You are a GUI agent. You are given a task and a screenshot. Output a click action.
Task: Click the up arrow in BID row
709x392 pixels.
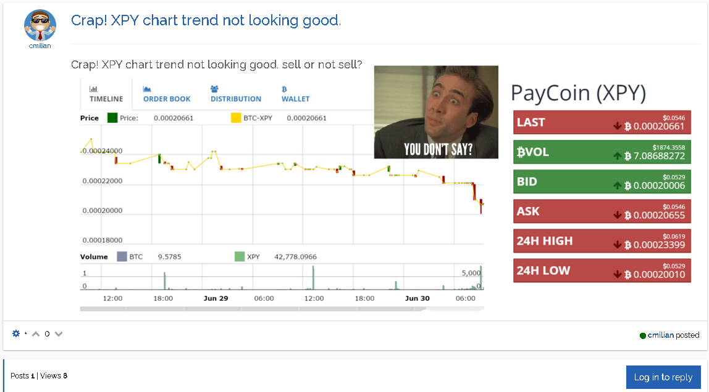pyautogui.click(x=617, y=186)
